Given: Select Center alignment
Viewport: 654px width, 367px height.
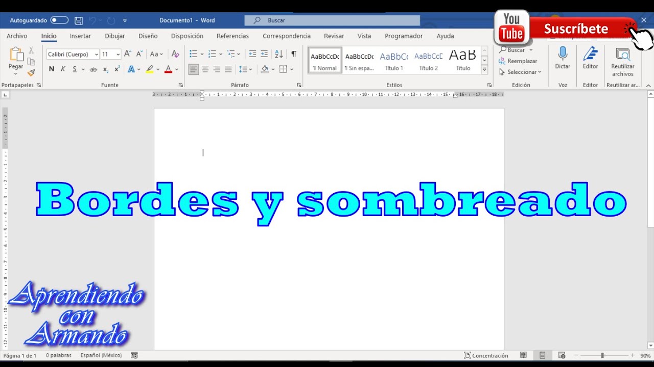Looking at the screenshot, I should (205, 69).
